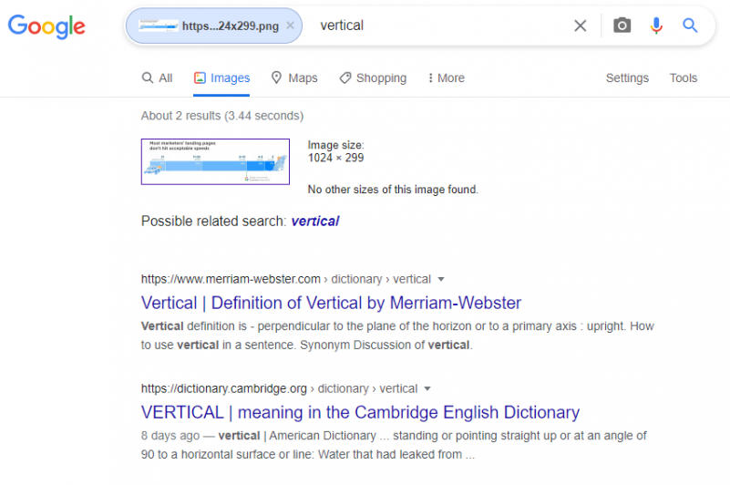Open the Settings menu
730x485 pixels.
click(x=627, y=77)
